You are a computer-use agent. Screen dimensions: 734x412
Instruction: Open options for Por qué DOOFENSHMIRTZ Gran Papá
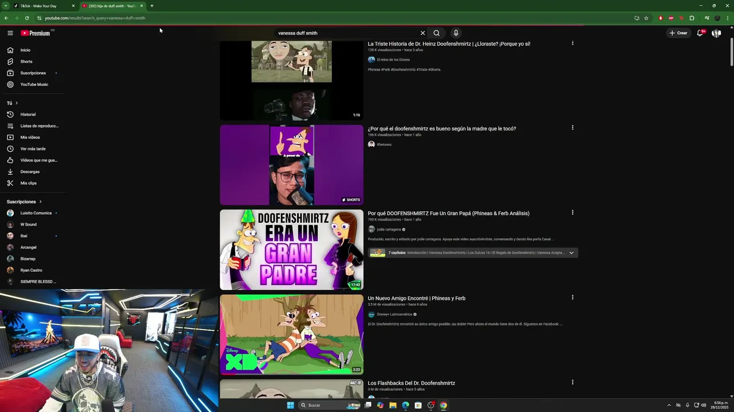(572, 212)
